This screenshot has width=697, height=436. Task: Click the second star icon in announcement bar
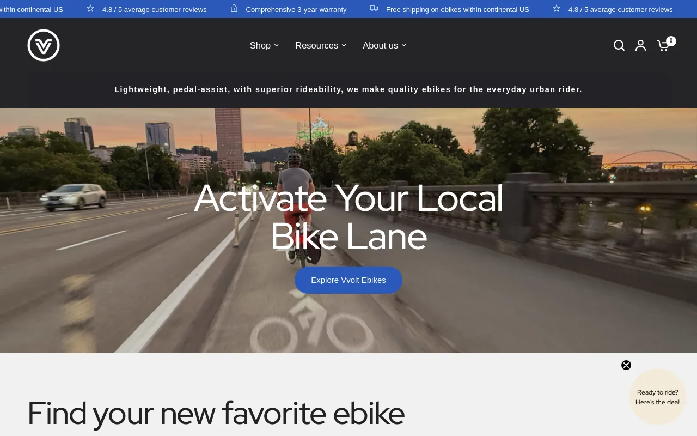tap(557, 9)
